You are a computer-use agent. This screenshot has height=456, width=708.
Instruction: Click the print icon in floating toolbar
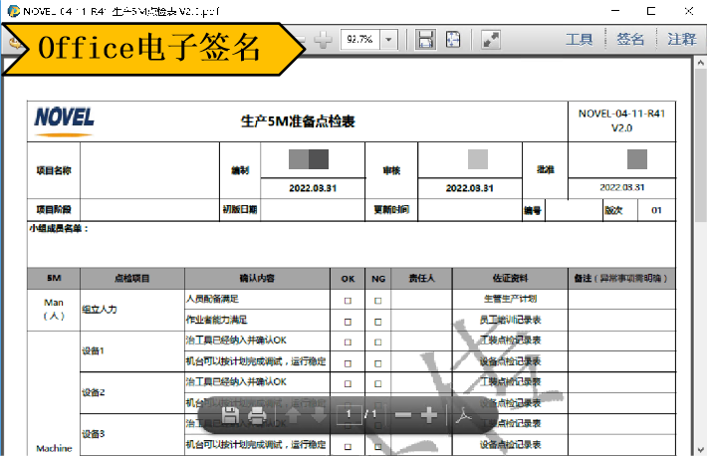click(x=257, y=415)
